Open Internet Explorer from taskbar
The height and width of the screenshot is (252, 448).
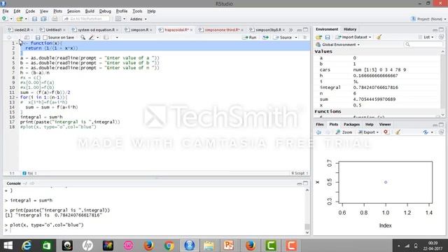pos(27,246)
